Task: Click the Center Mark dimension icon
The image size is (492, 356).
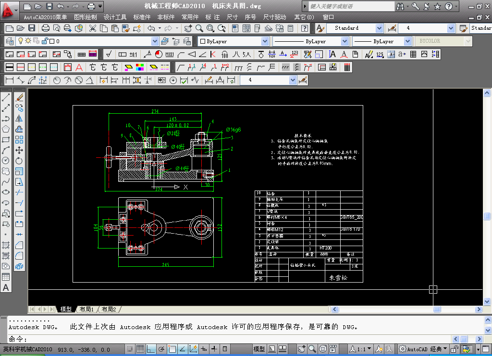Action: [173, 80]
